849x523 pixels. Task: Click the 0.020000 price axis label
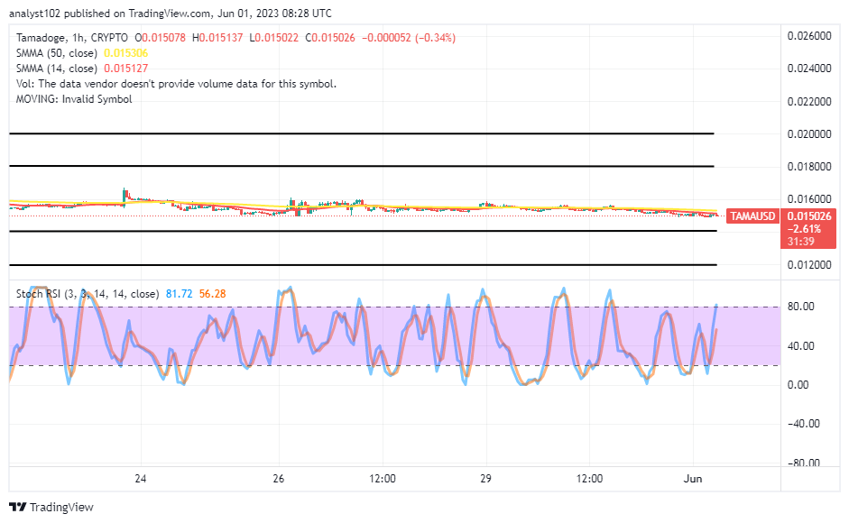809,133
